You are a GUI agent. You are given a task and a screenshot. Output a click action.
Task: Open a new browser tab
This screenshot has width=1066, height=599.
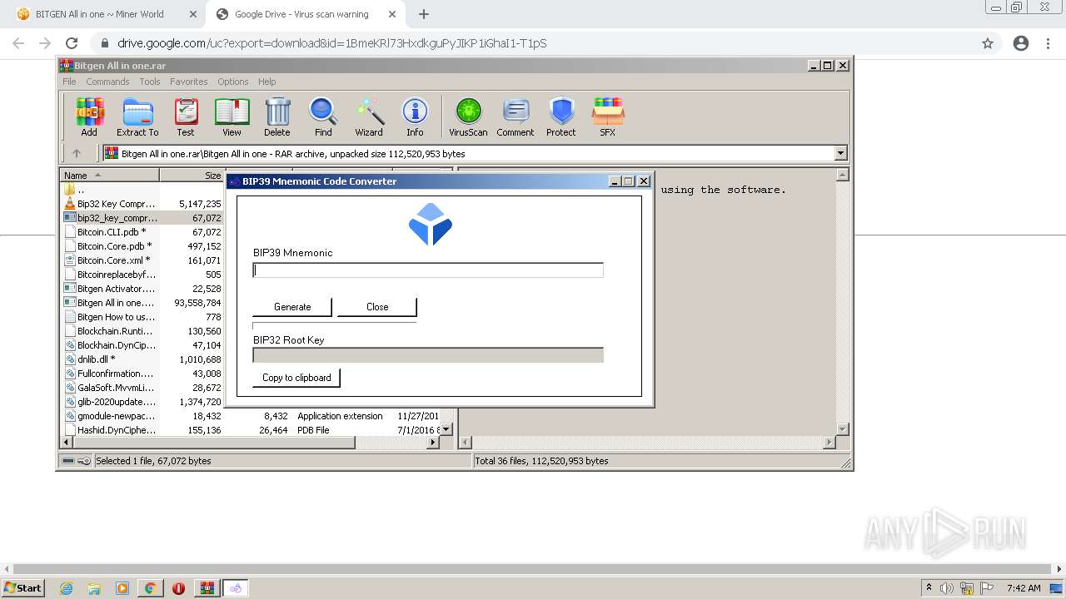(424, 14)
